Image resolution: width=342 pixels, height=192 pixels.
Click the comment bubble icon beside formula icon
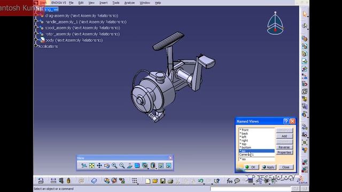[x=237, y=181]
